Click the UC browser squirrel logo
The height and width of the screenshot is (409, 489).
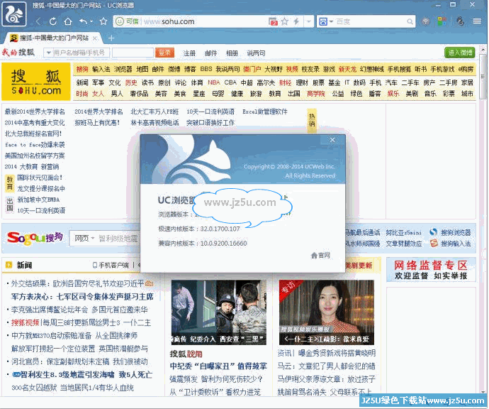coord(14,13)
